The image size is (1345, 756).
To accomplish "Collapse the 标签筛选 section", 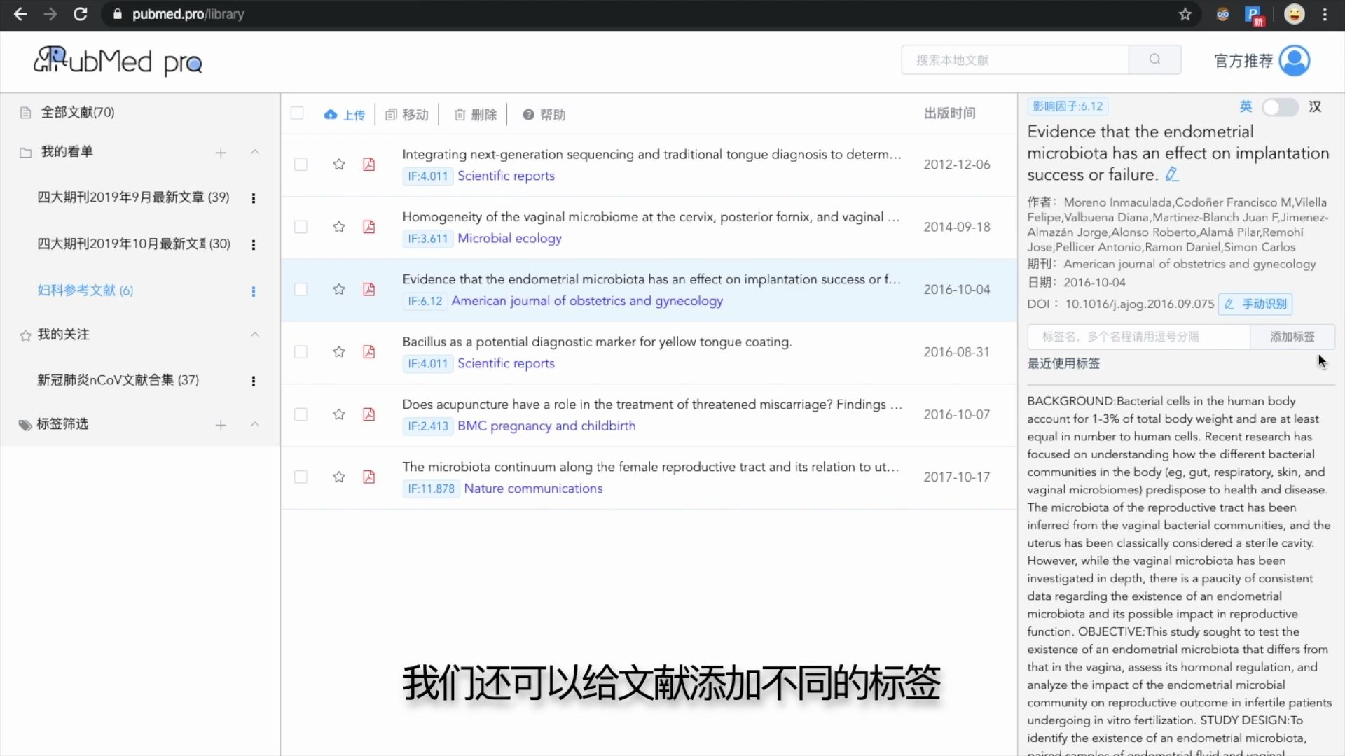I will 255,424.
